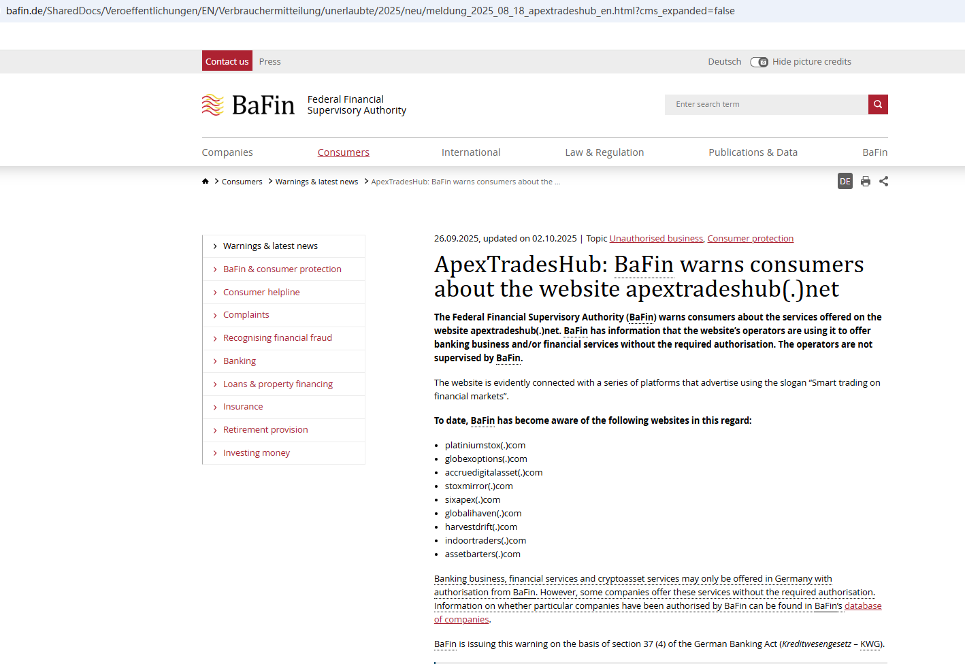Select harvestdrift(.)com list entry

coord(481,527)
